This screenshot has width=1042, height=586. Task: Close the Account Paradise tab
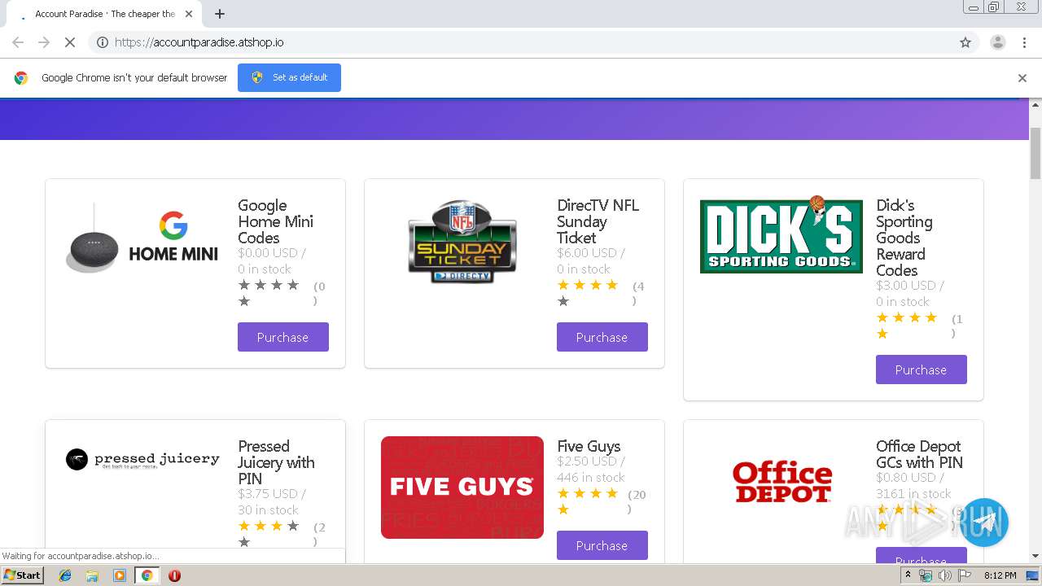[x=189, y=14]
